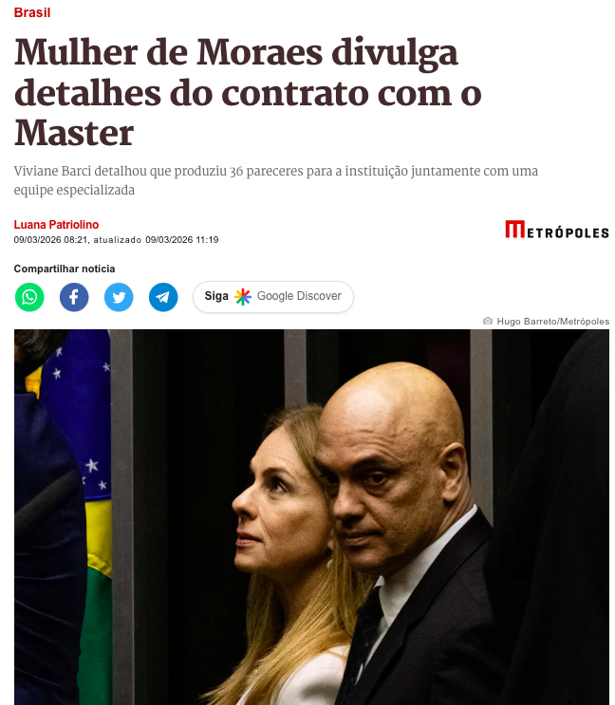This screenshot has height=705, width=615.
Task: Click the camera icon by photo credit
Action: point(487,321)
